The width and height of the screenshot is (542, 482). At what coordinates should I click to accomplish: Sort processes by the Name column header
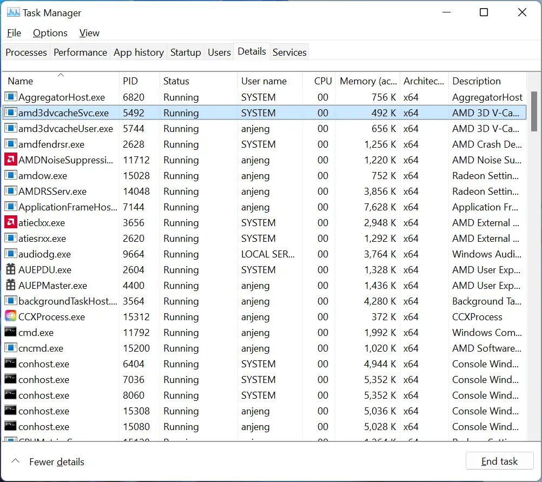tap(21, 81)
